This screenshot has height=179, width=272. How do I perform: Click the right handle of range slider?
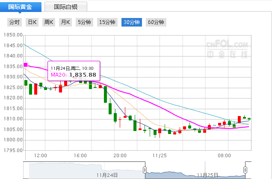point(245,170)
